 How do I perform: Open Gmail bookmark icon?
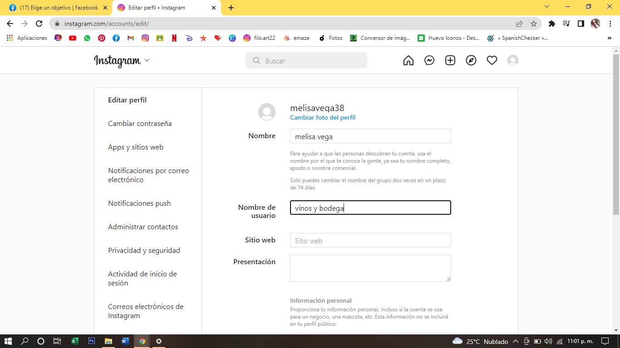click(131, 38)
